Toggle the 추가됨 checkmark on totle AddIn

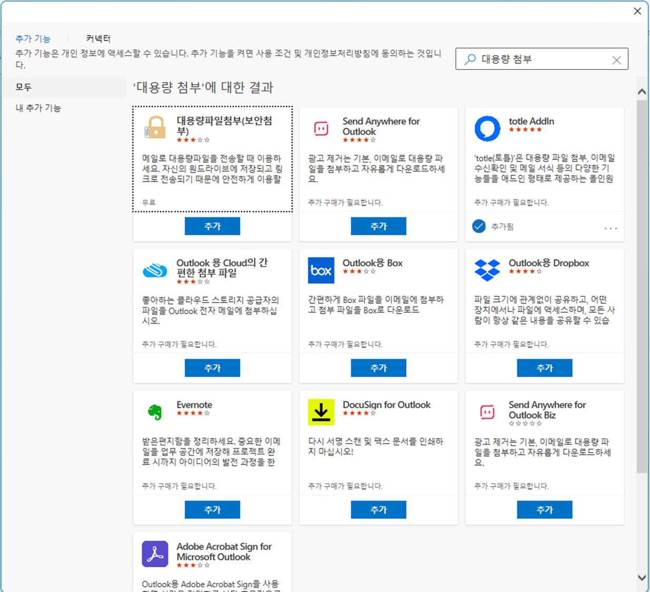point(478,226)
